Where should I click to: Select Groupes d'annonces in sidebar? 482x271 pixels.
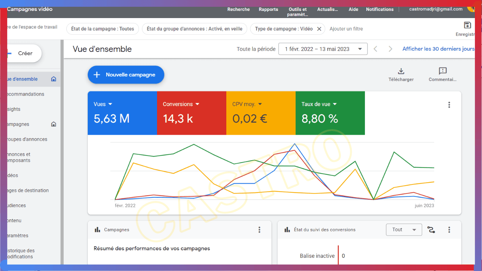coord(26,139)
